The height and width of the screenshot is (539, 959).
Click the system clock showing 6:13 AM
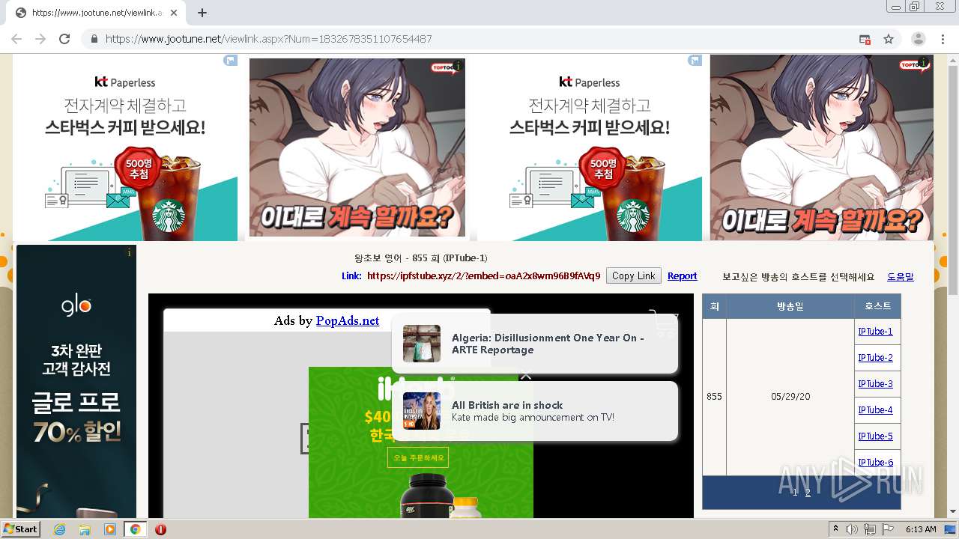pos(921,529)
